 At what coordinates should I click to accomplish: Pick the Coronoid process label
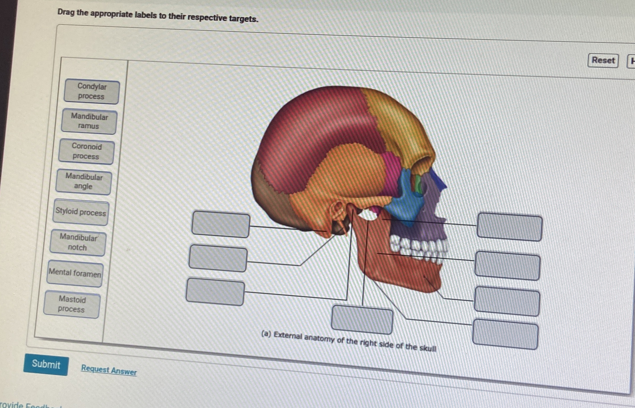[86, 151]
